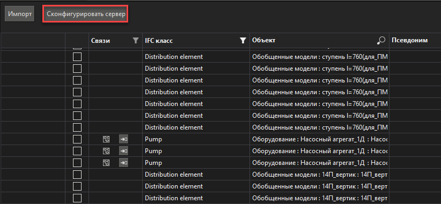Open the filter in the Связи column header

(x=136, y=41)
